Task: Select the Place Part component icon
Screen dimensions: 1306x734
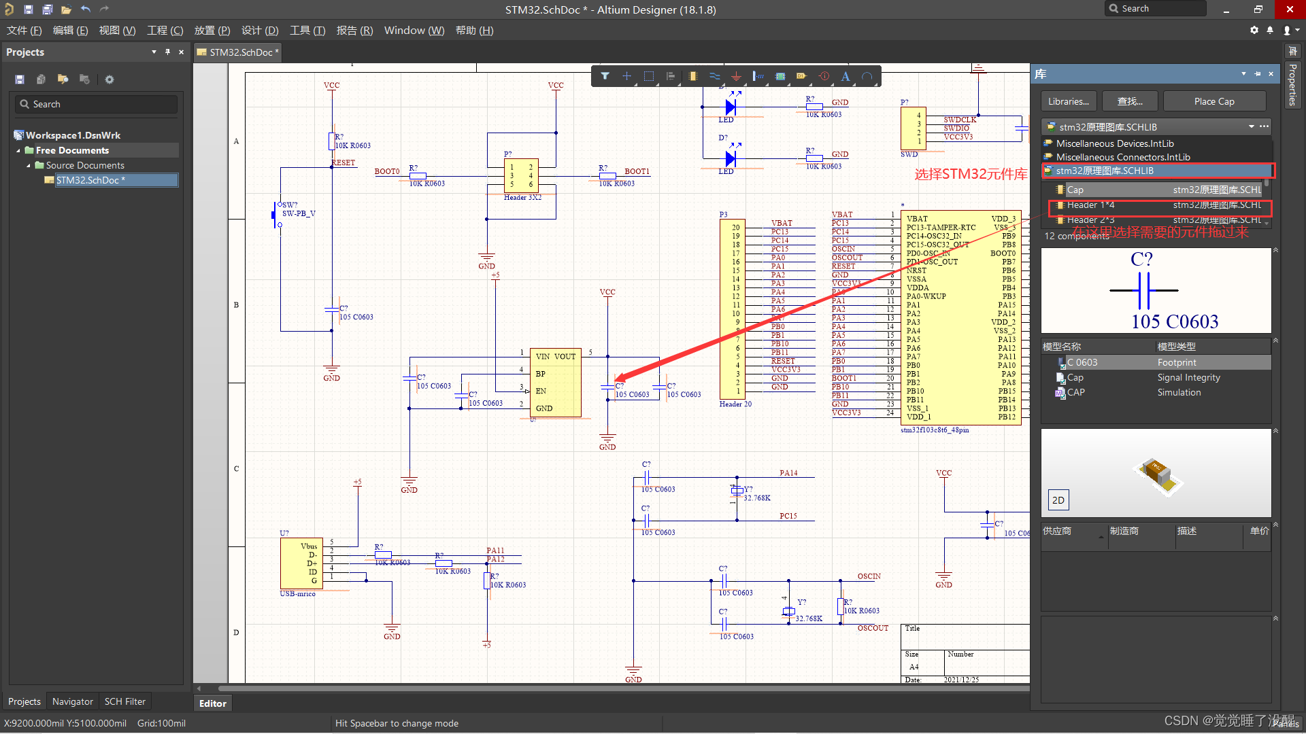Action: click(692, 76)
